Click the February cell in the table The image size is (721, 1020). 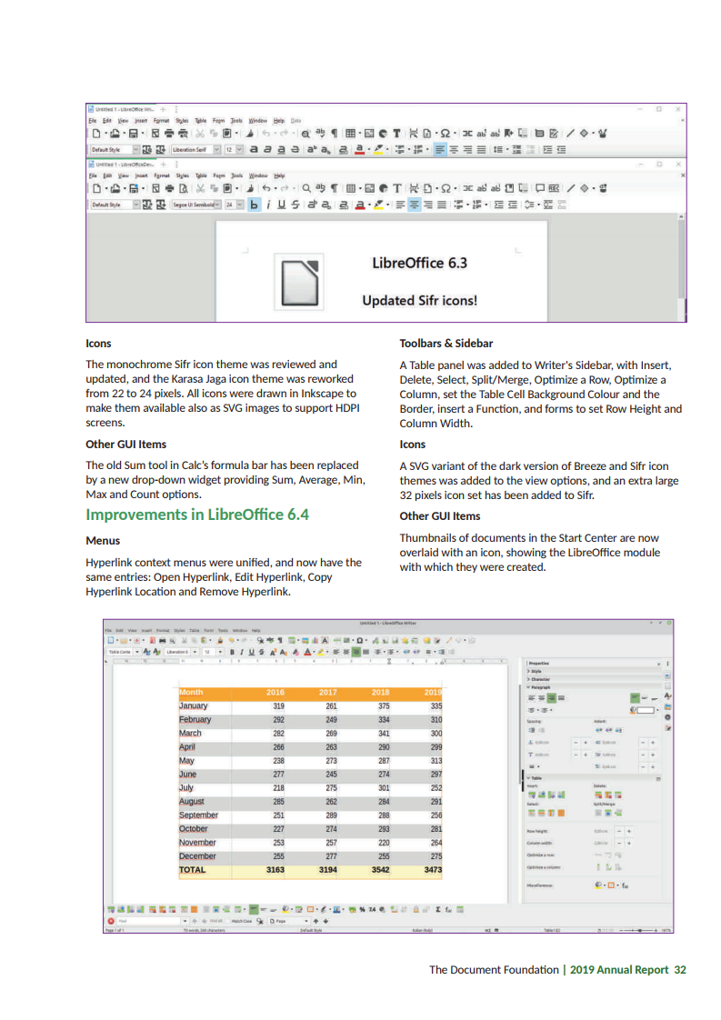[x=195, y=719]
